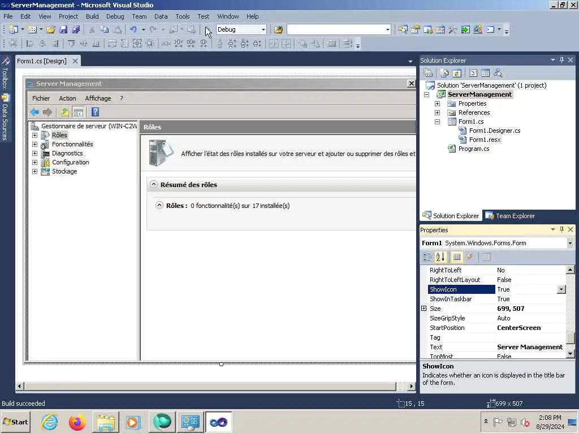This screenshot has height=434, width=579.
Task: Click the Fichier menu in the form
Action: 41,98
